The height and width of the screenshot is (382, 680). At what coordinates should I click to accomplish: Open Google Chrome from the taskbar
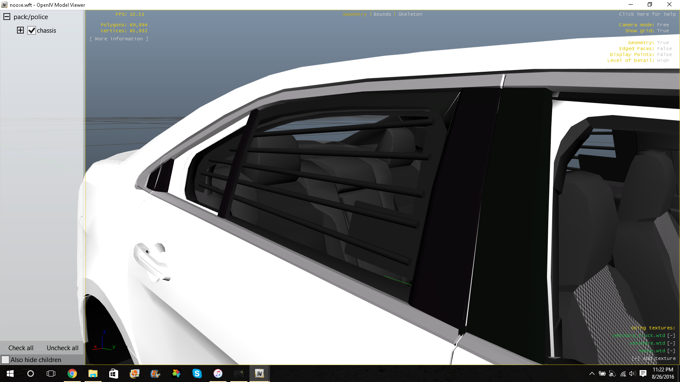pyautogui.click(x=72, y=374)
